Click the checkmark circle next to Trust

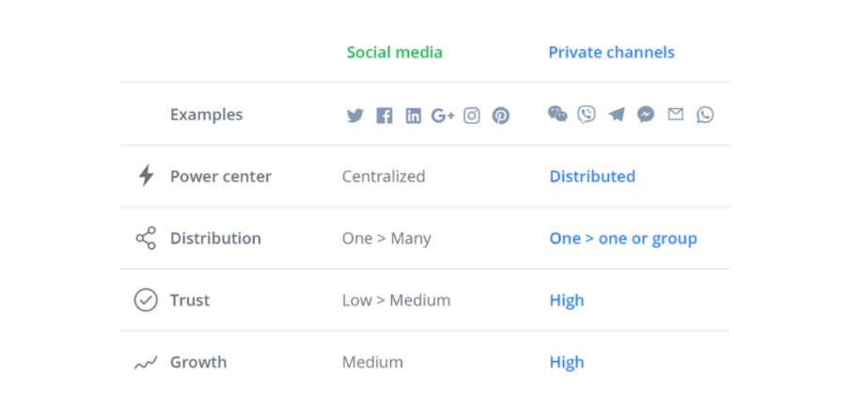pos(146,301)
